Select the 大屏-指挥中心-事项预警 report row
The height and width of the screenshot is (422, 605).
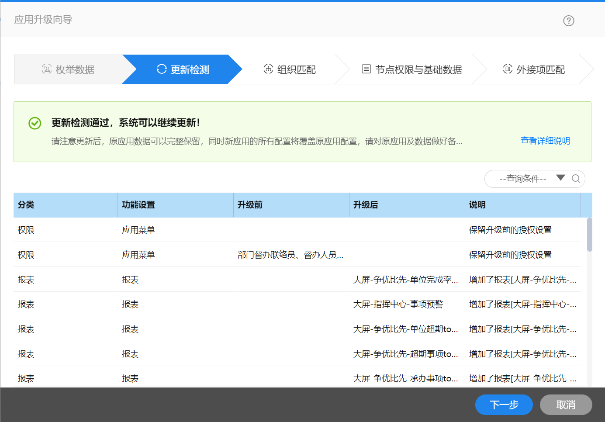click(x=398, y=304)
